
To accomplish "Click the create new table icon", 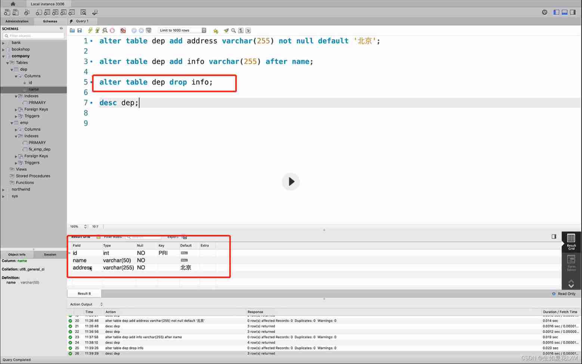I will (x=47, y=12).
